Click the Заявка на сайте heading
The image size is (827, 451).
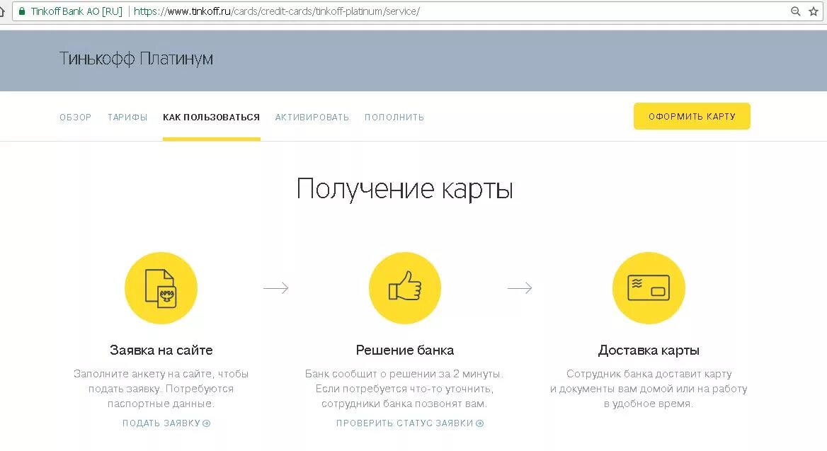[161, 350]
